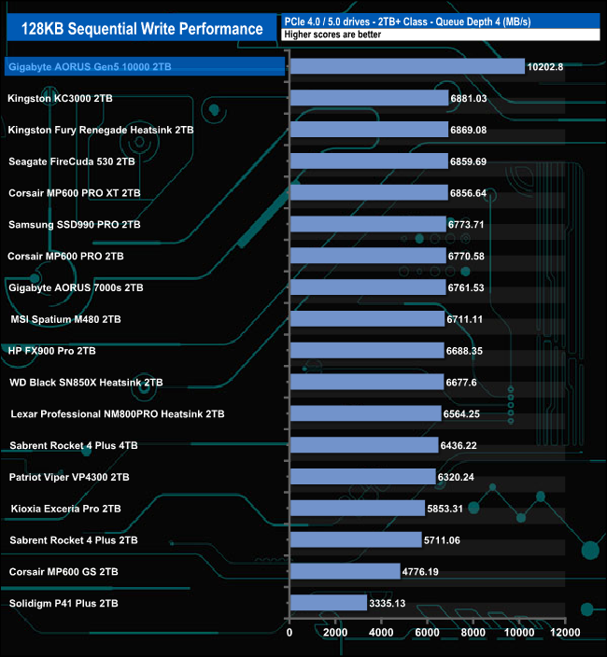Click the 5853.31 score value
This screenshot has width=607, height=657.
point(445,509)
